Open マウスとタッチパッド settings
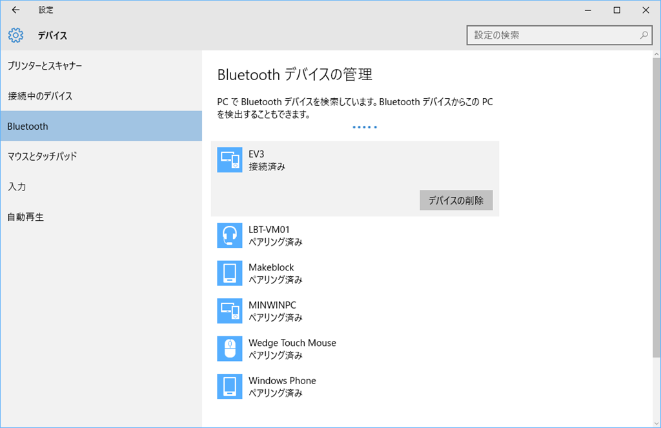Screen dimensions: 661x428 (x=42, y=156)
